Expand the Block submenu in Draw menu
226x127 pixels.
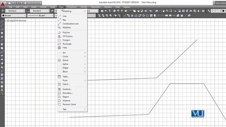(x=72, y=72)
